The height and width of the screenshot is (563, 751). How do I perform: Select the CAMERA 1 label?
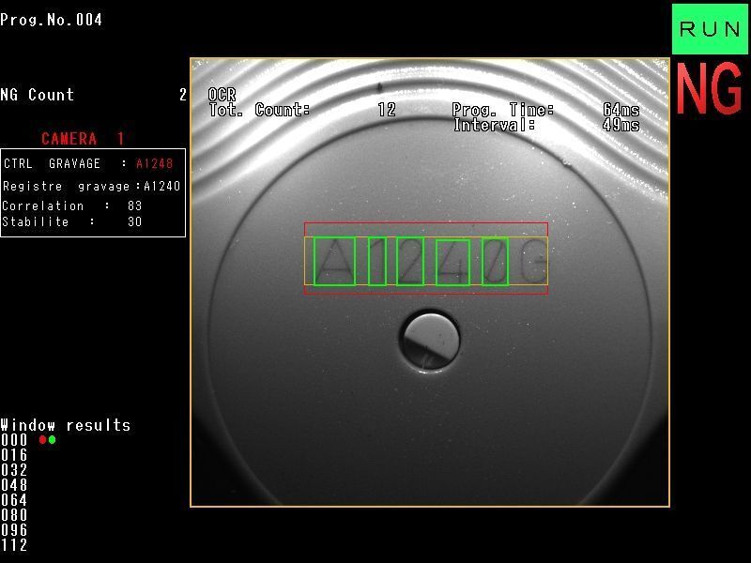[x=83, y=139]
